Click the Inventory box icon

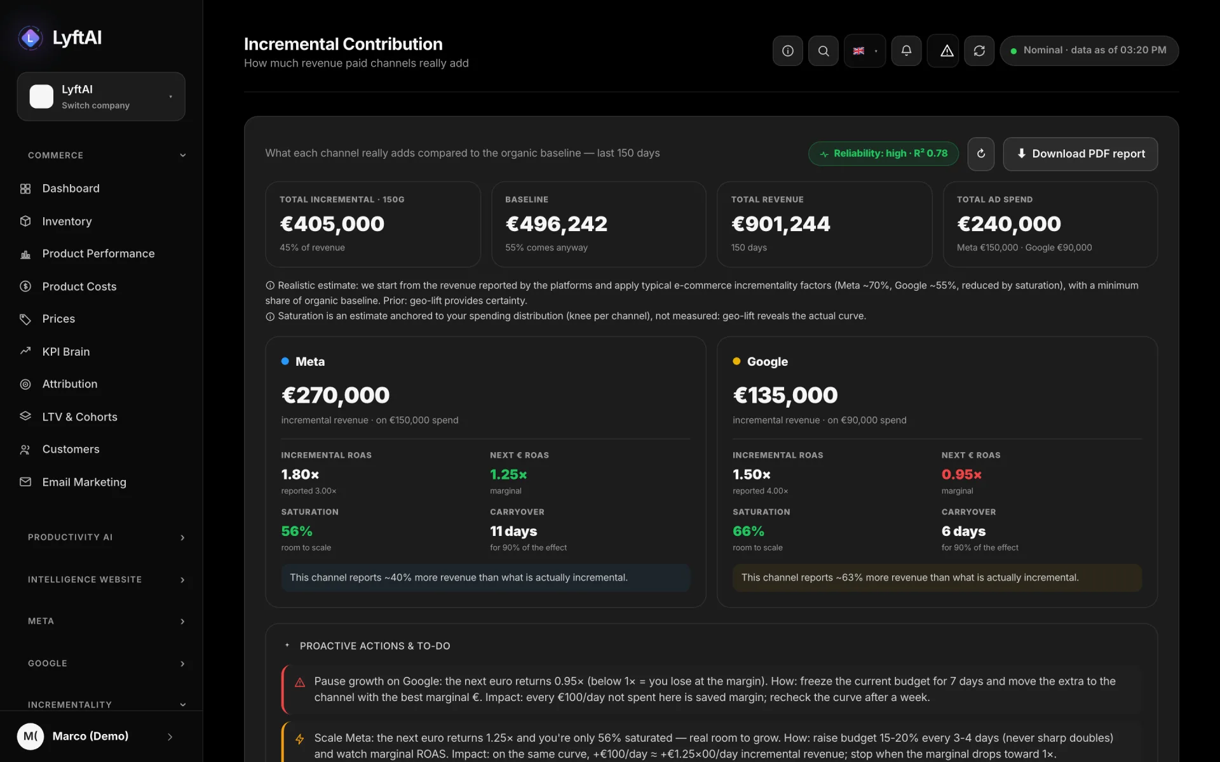(x=25, y=221)
